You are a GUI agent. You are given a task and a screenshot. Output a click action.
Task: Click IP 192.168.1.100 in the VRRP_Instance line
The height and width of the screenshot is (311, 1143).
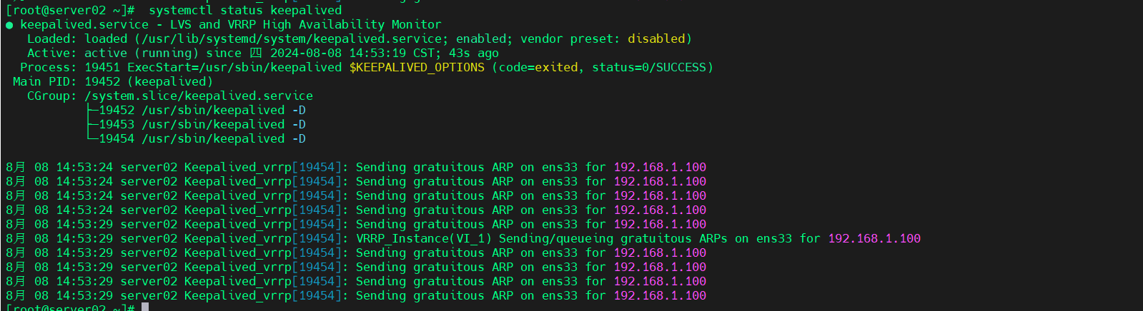(874, 238)
